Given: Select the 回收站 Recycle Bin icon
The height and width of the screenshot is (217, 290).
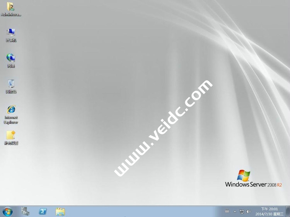Looking at the screenshot, I should pos(11,86).
